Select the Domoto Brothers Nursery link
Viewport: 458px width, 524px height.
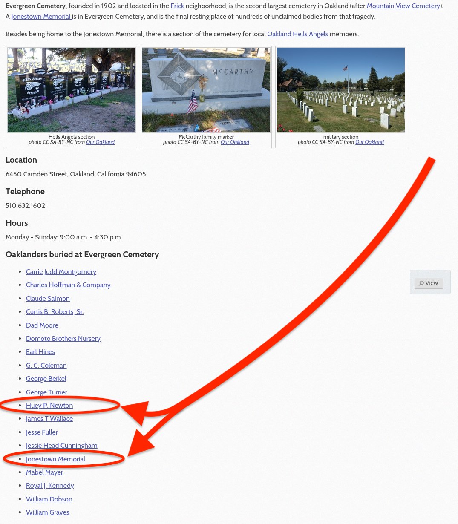[x=63, y=339]
